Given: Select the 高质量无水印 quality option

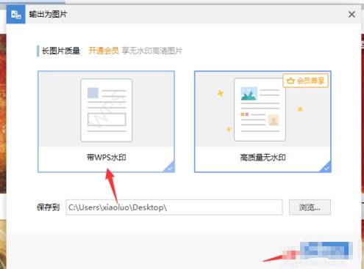Looking at the screenshot, I should [263, 122].
